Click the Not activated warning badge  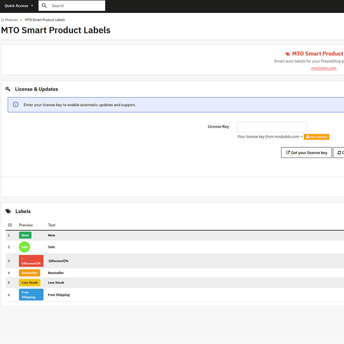pos(316,137)
